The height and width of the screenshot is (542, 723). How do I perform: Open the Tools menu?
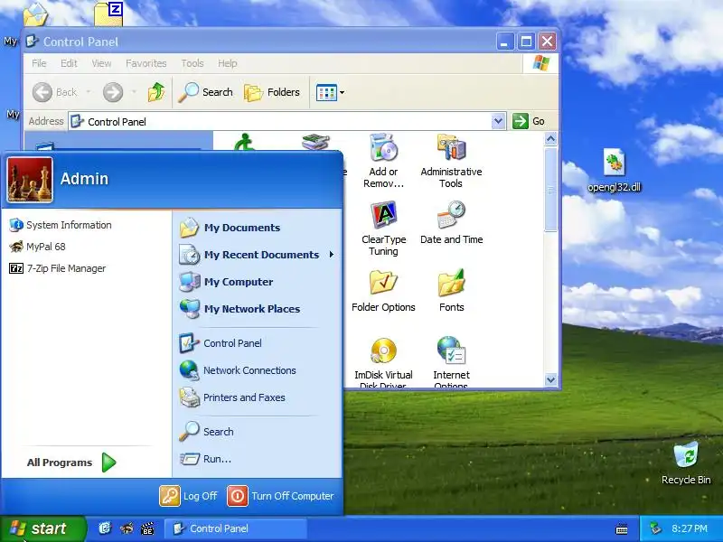click(x=192, y=63)
